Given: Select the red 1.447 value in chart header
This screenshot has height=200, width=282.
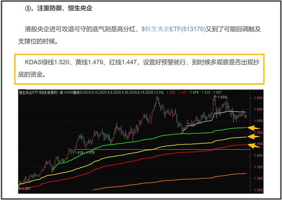Looking at the screenshot, I should point(182,92).
